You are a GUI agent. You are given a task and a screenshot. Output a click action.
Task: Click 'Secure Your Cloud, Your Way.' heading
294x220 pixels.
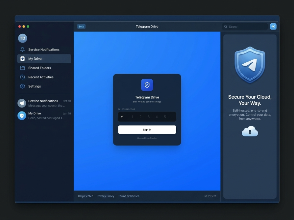pyautogui.click(x=250, y=100)
